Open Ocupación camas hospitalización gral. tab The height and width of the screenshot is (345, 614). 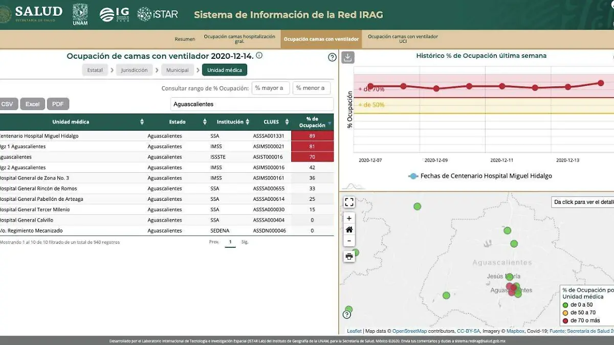tap(239, 39)
